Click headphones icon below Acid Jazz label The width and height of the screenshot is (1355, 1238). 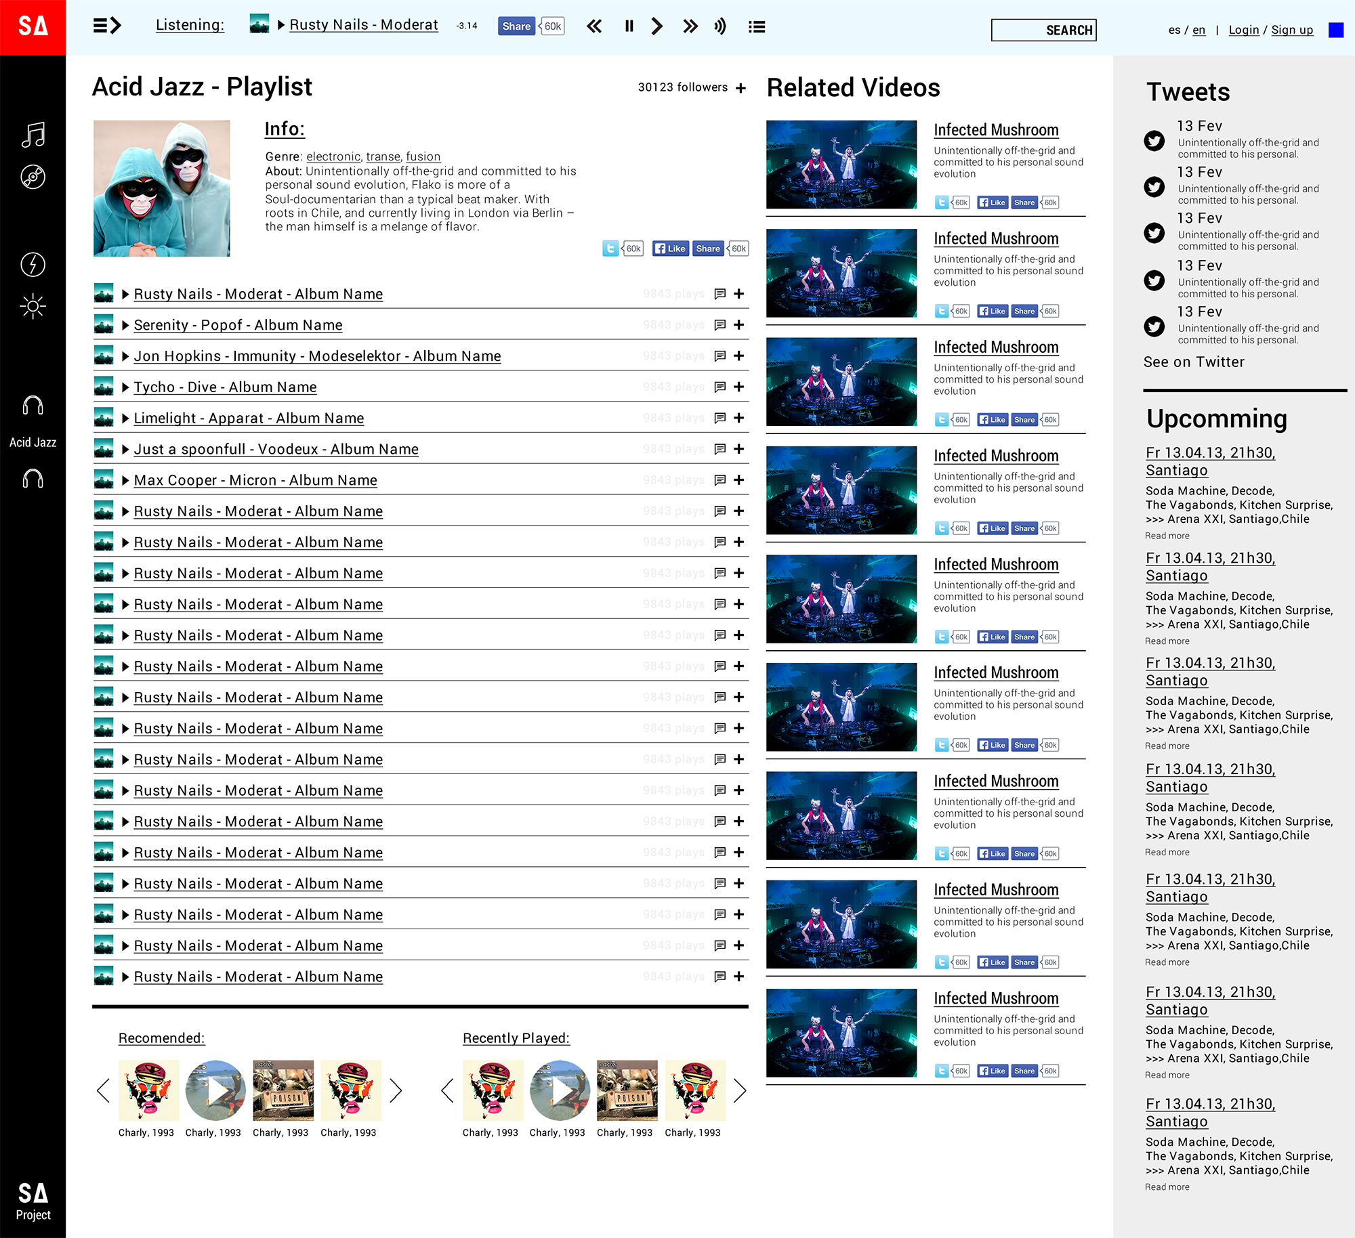pos(33,479)
